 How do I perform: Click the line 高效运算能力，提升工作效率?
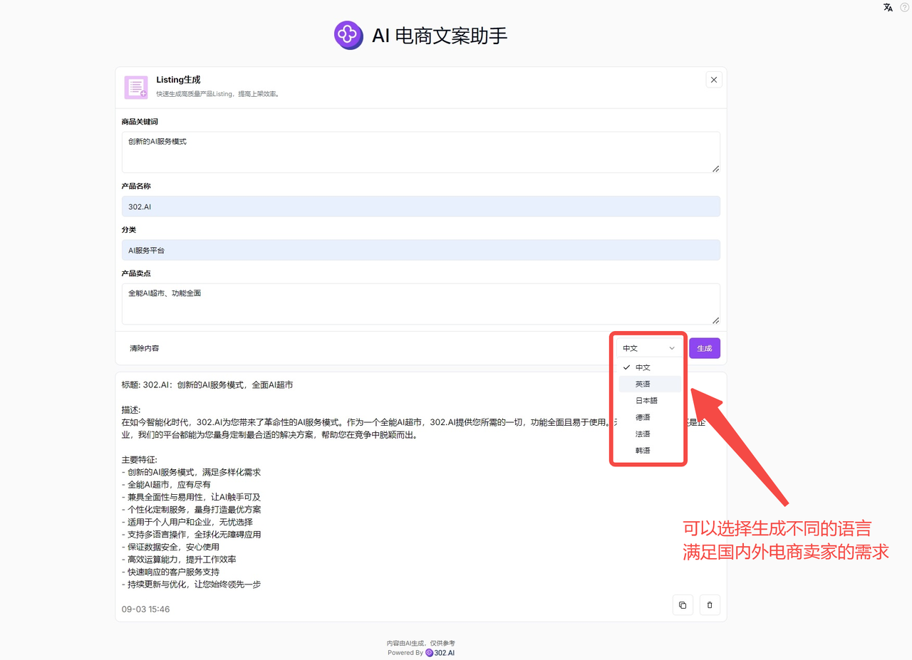(179, 560)
